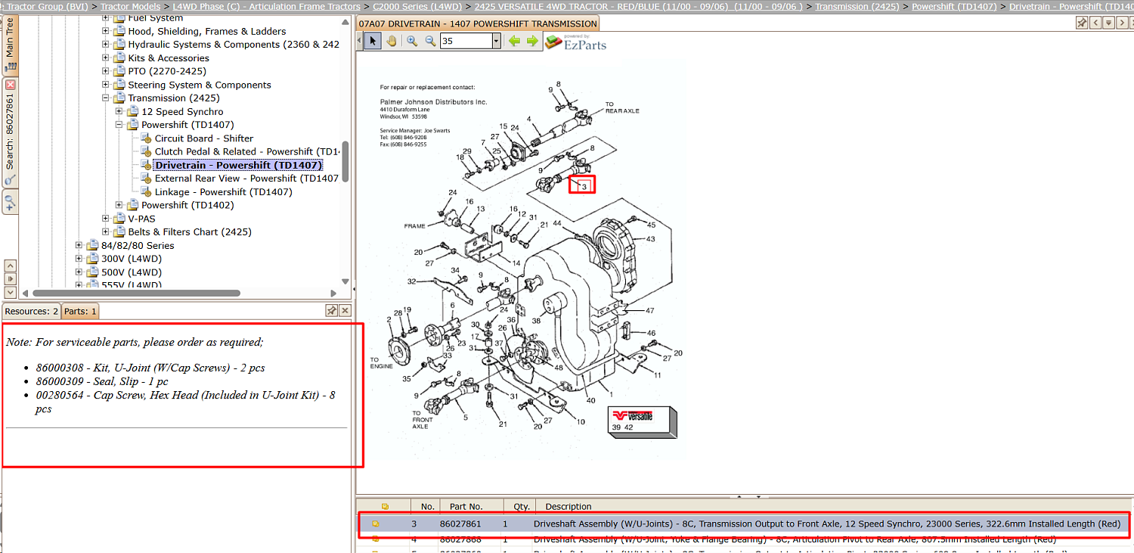Go to next diagram with green right arrow
1134x553 pixels.
pyautogui.click(x=532, y=41)
